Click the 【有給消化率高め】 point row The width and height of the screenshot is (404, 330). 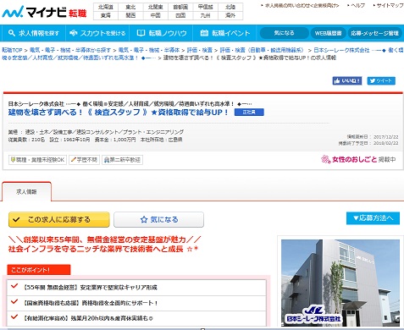136,318
